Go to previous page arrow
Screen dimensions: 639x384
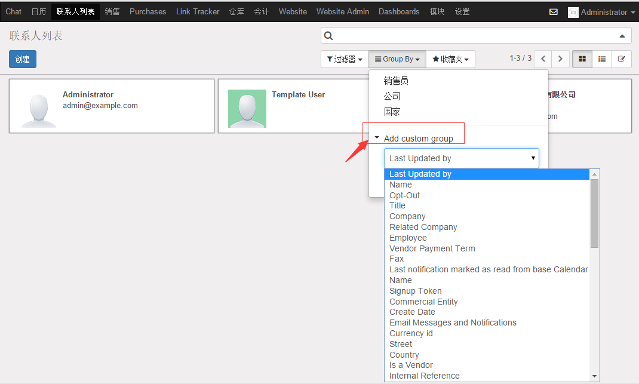543,59
